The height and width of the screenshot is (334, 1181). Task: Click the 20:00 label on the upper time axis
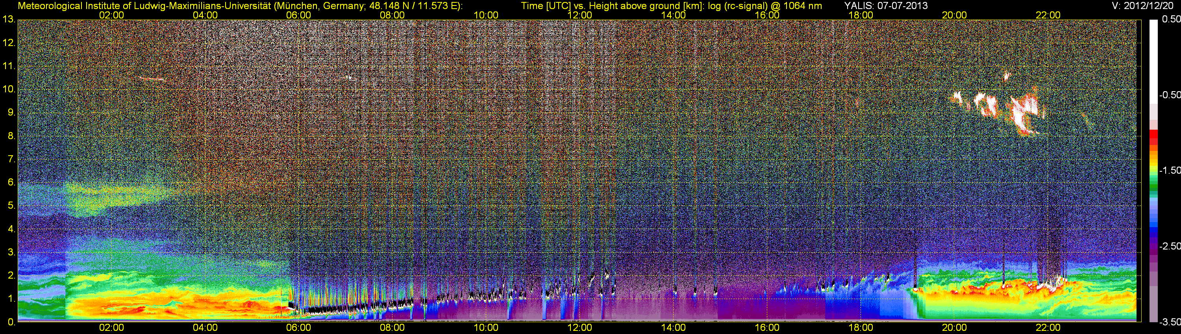coord(955,15)
